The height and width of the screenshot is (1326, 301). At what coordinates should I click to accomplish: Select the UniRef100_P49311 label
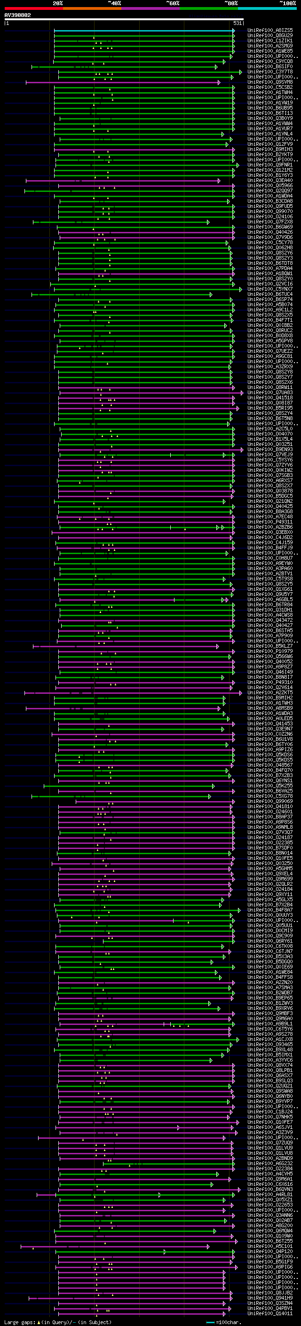(x=270, y=522)
